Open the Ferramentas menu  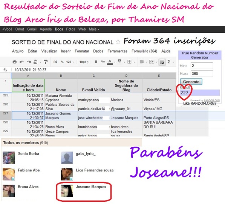click(x=117, y=51)
